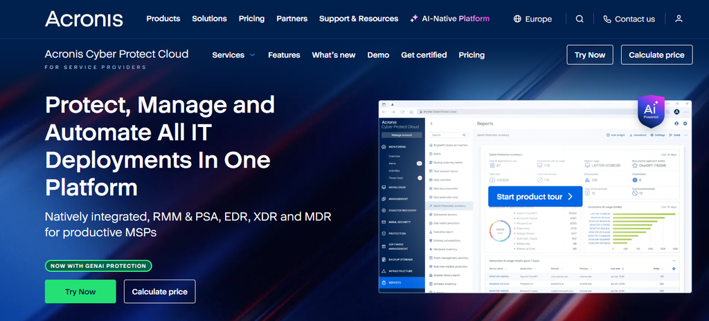Open the Partners menu
This screenshot has height=321, width=709.
pos(292,19)
